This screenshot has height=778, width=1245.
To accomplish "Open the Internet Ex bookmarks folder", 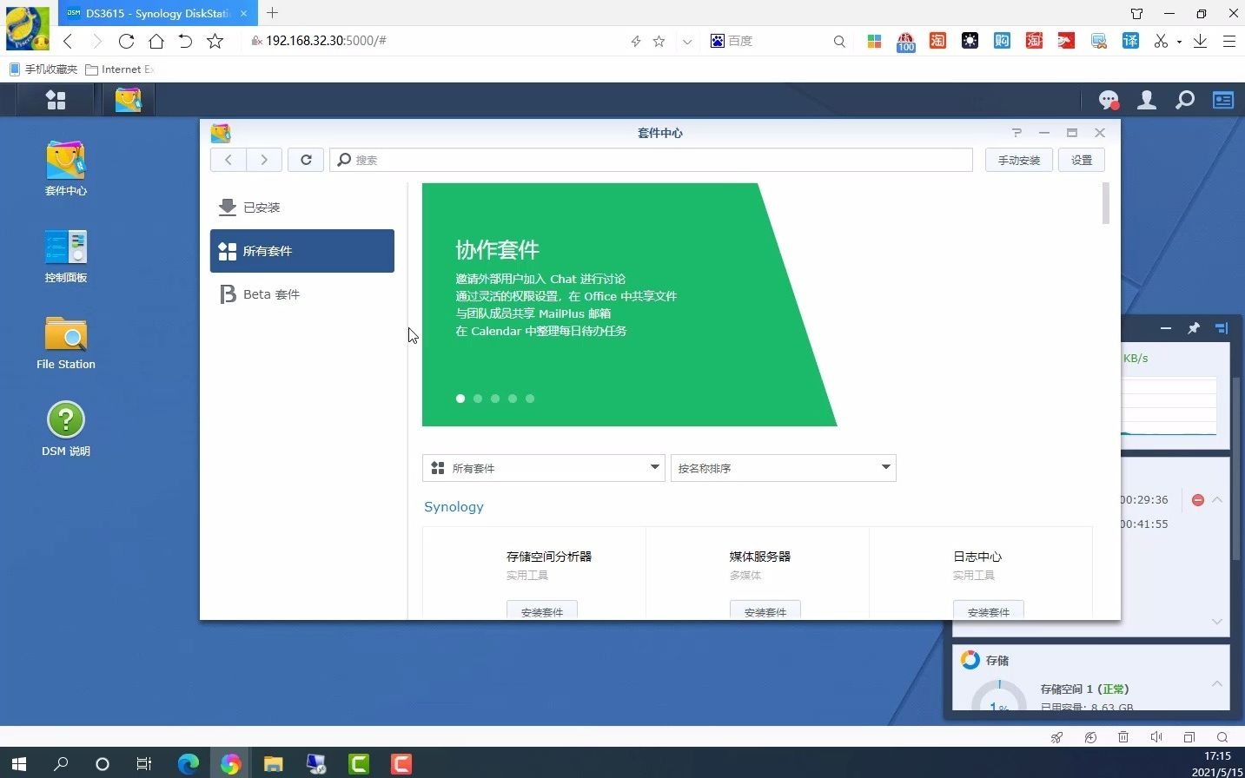I will pos(120,69).
